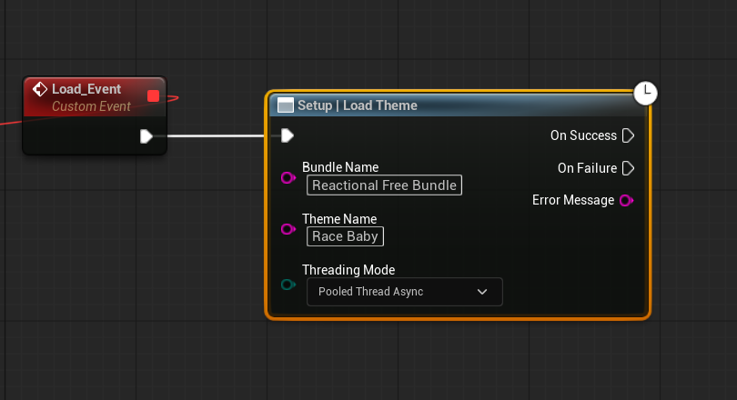The width and height of the screenshot is (737, 400).
Task: Click the Error Message output pin
Action: coord(626,200)
